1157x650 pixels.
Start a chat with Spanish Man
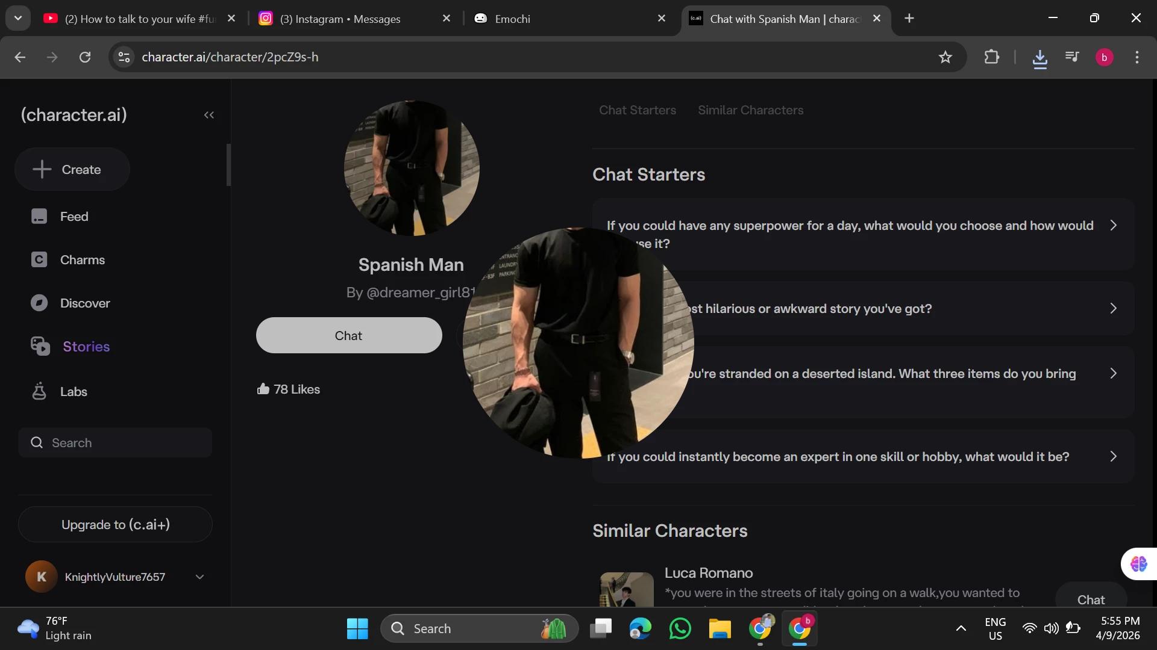coord(349,336)
